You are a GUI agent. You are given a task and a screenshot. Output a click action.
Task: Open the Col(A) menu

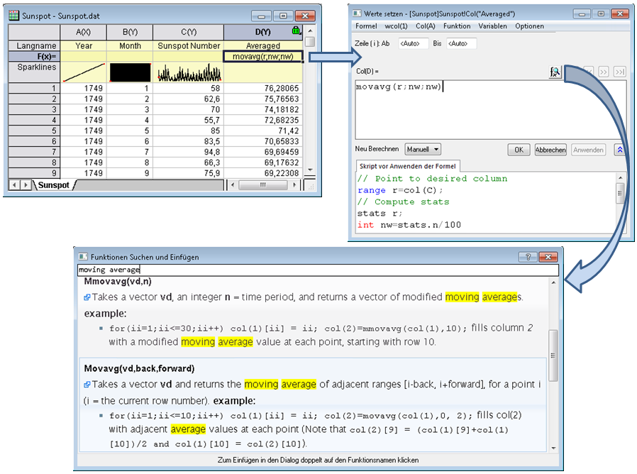[x=426, y=26]
